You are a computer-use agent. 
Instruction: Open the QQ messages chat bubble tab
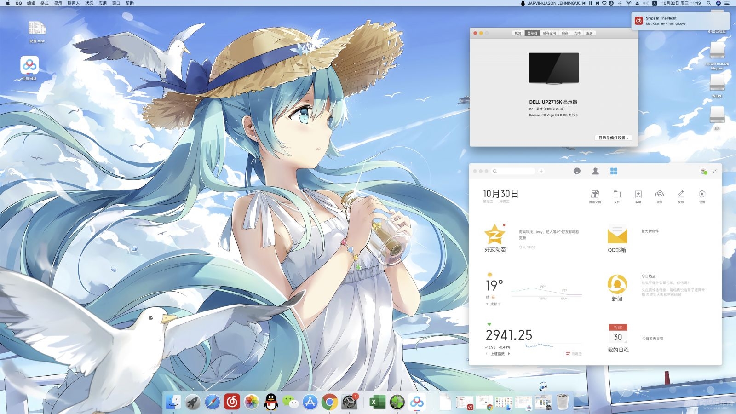tap(577, 171)
